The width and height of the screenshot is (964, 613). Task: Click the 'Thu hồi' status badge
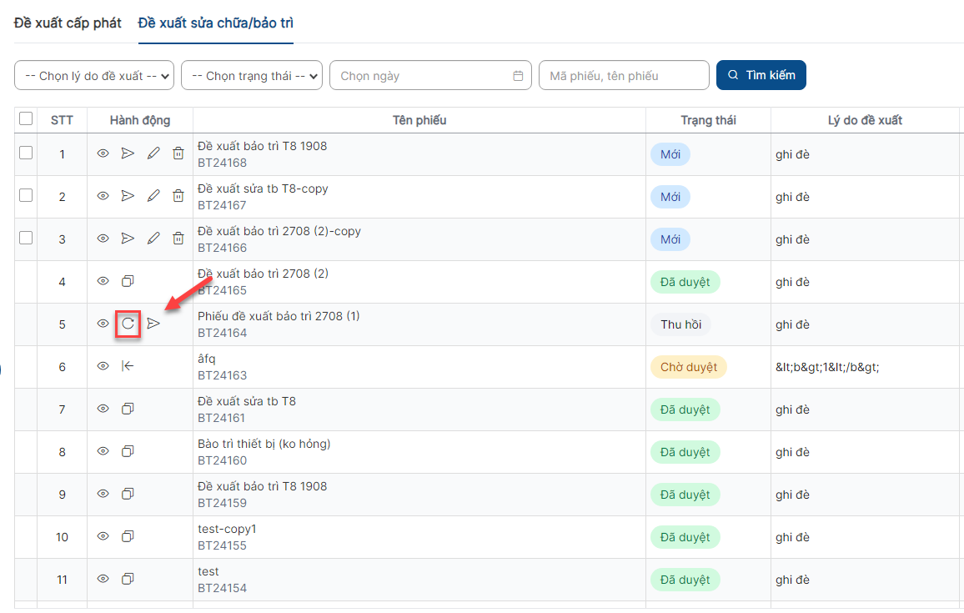coord(680,324)
